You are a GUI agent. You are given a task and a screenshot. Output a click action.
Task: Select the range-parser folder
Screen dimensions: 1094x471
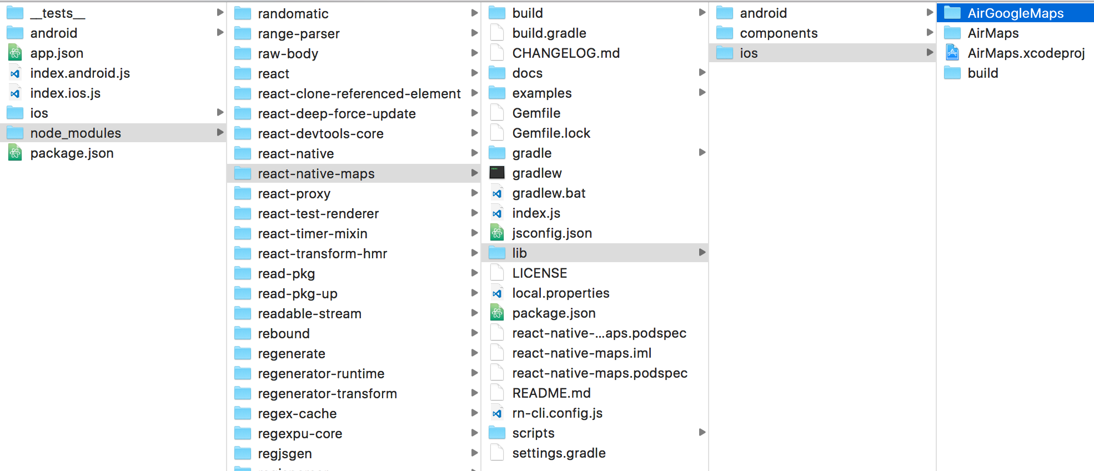click(354, 33)
